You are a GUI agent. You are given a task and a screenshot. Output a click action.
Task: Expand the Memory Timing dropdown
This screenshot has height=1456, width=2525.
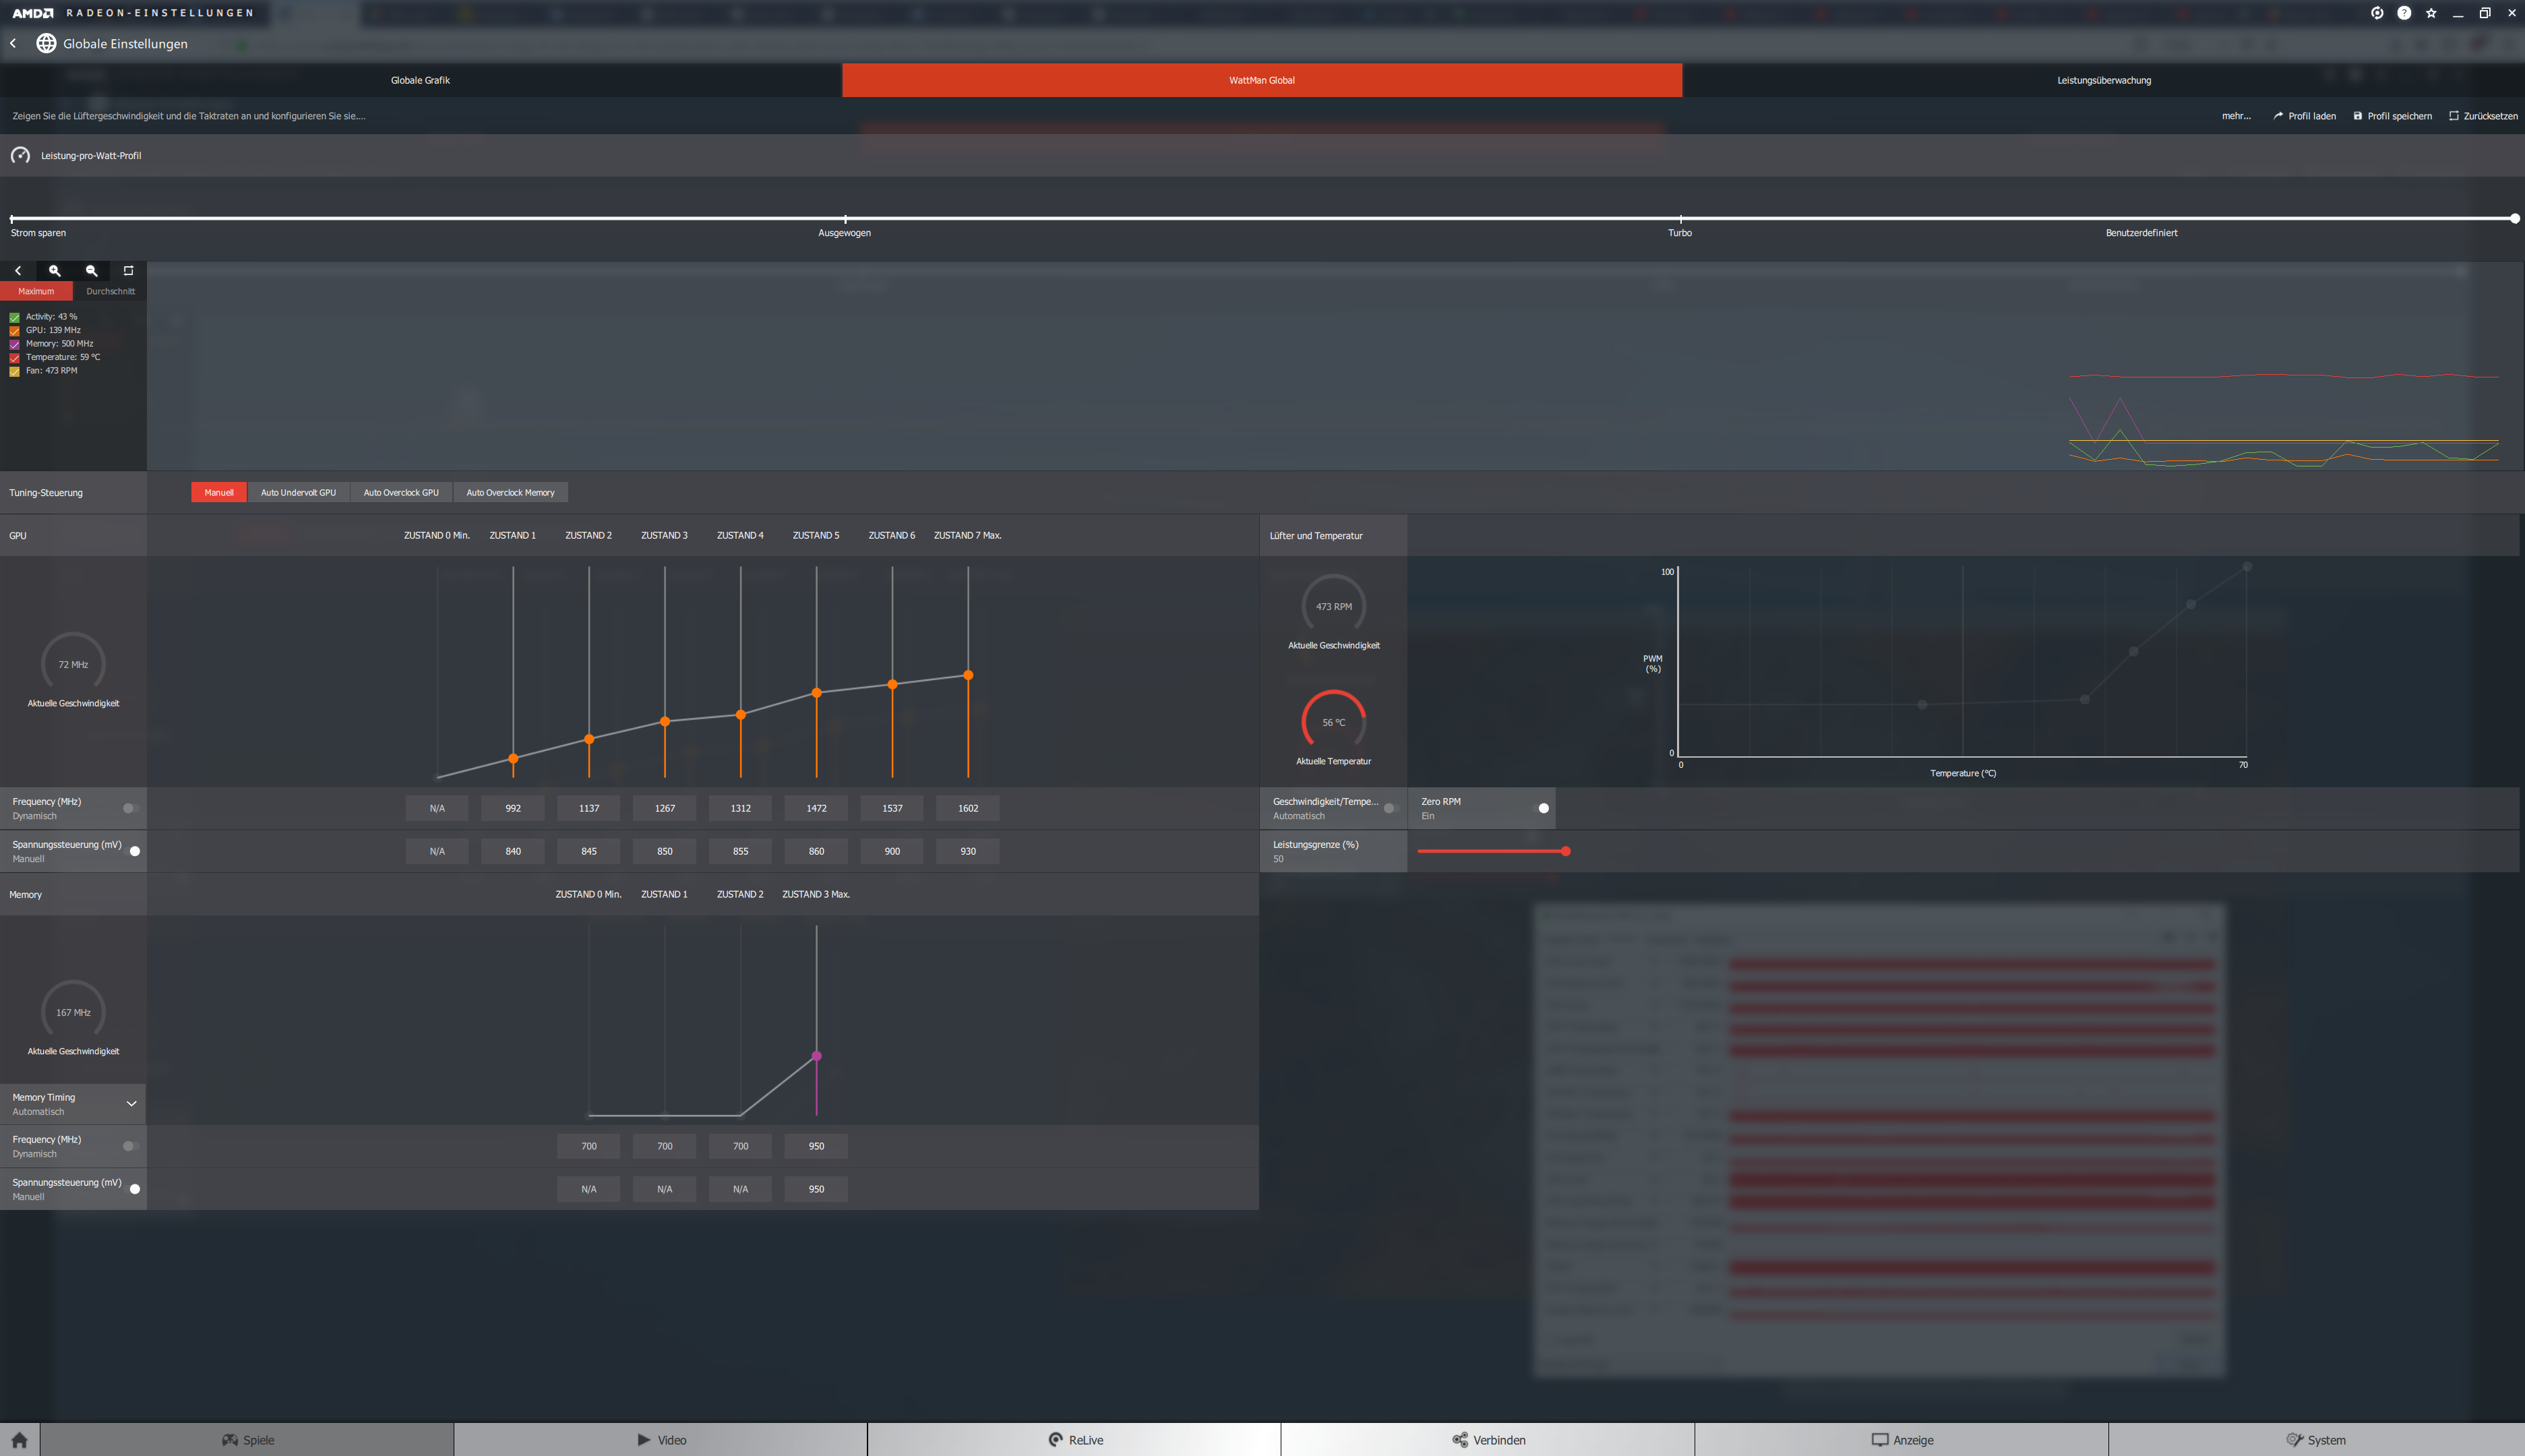(x=131, y=1104)
